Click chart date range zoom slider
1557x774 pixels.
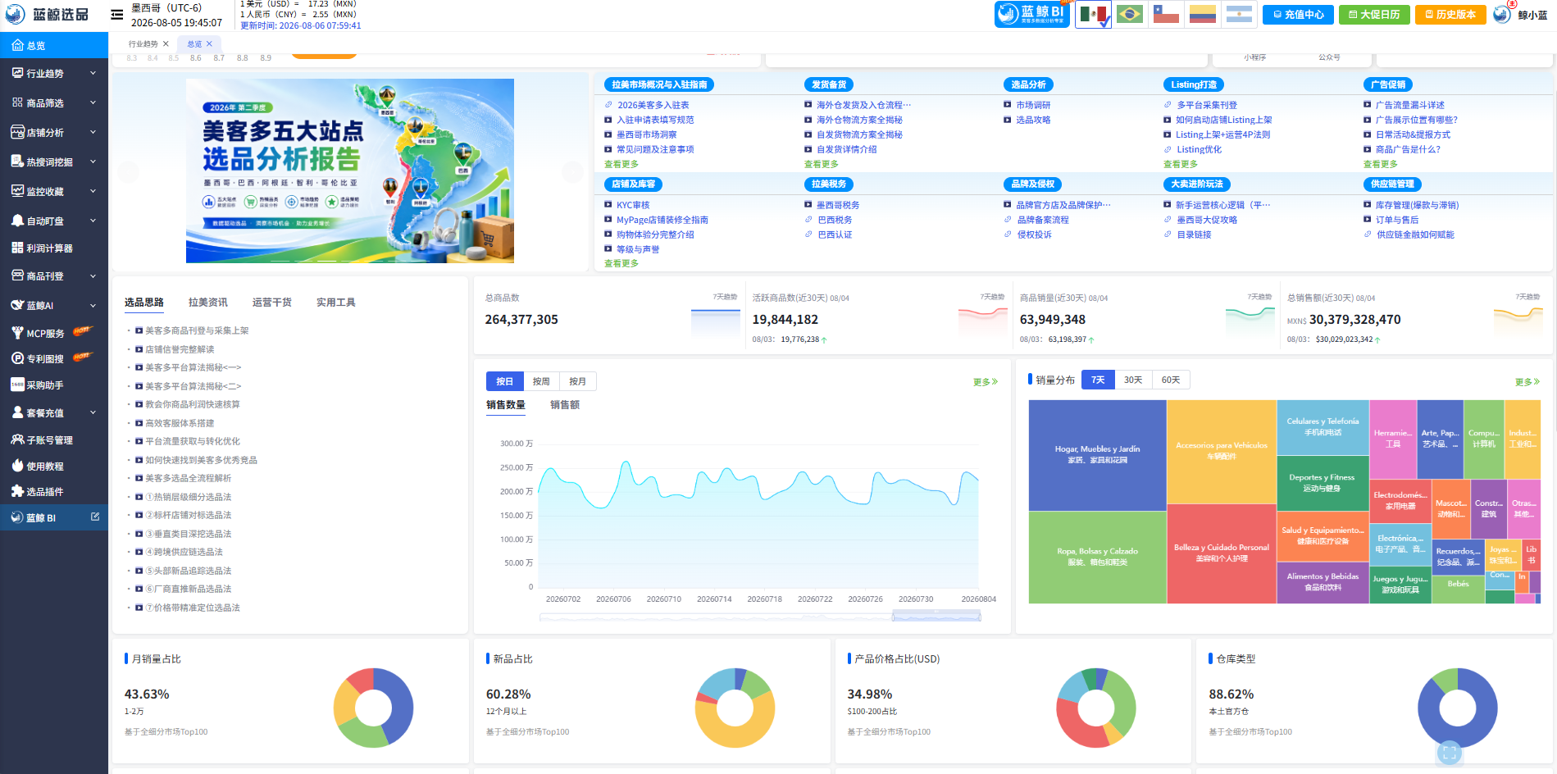click(x=936, y=616)
